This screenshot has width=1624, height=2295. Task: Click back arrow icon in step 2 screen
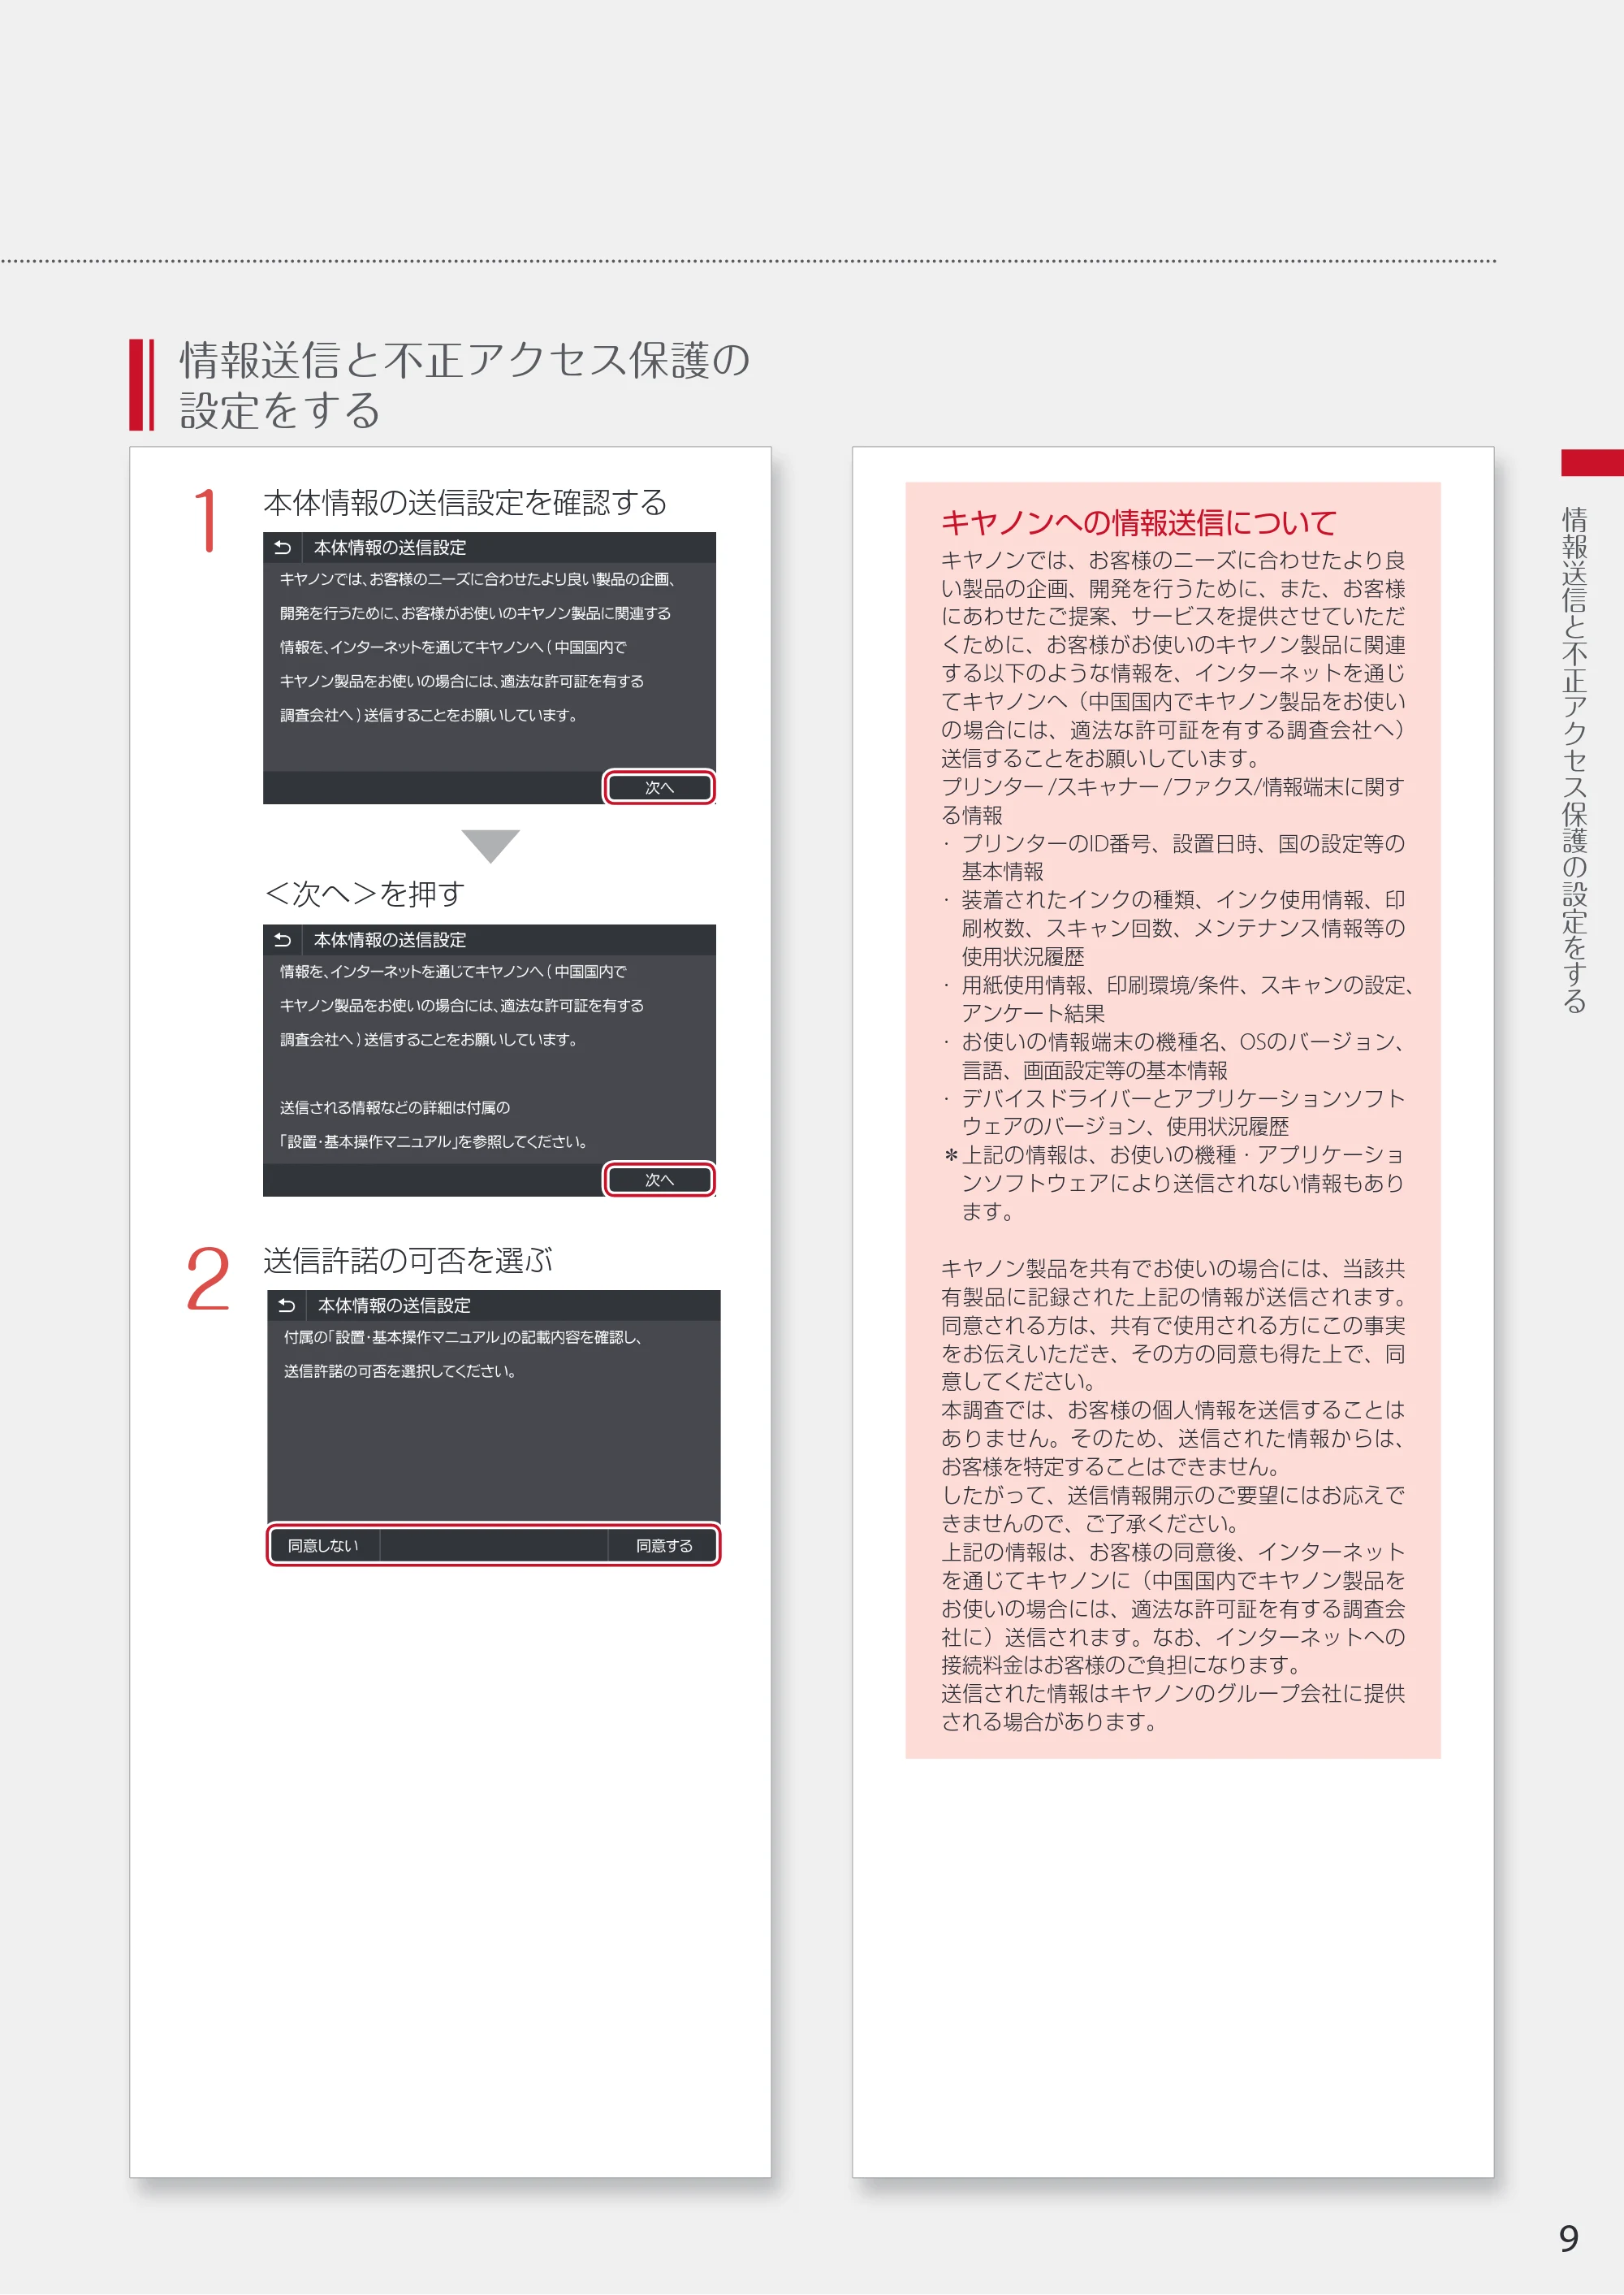[x=287, y=1306]
